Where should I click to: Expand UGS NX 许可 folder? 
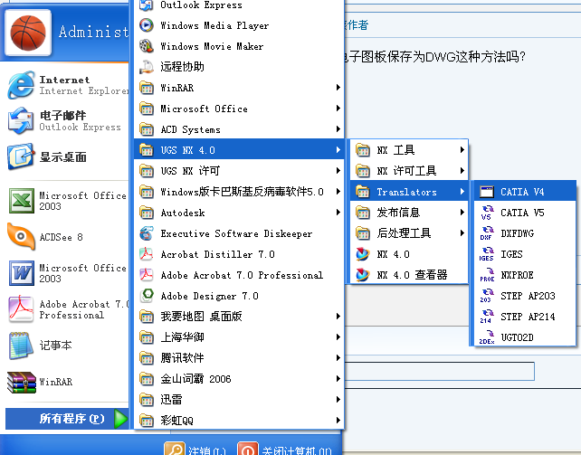tap(239, 171)
